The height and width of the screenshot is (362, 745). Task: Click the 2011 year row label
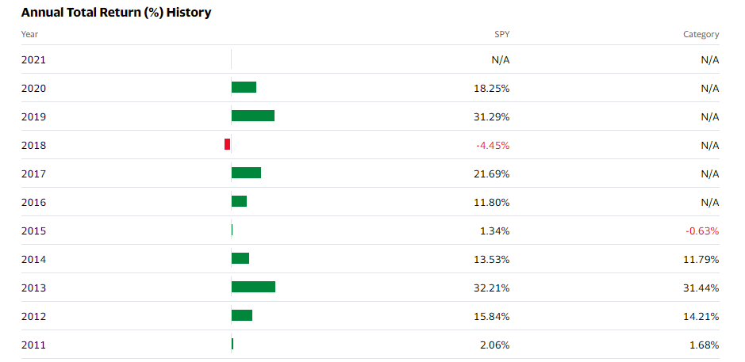tap(34, 345)
